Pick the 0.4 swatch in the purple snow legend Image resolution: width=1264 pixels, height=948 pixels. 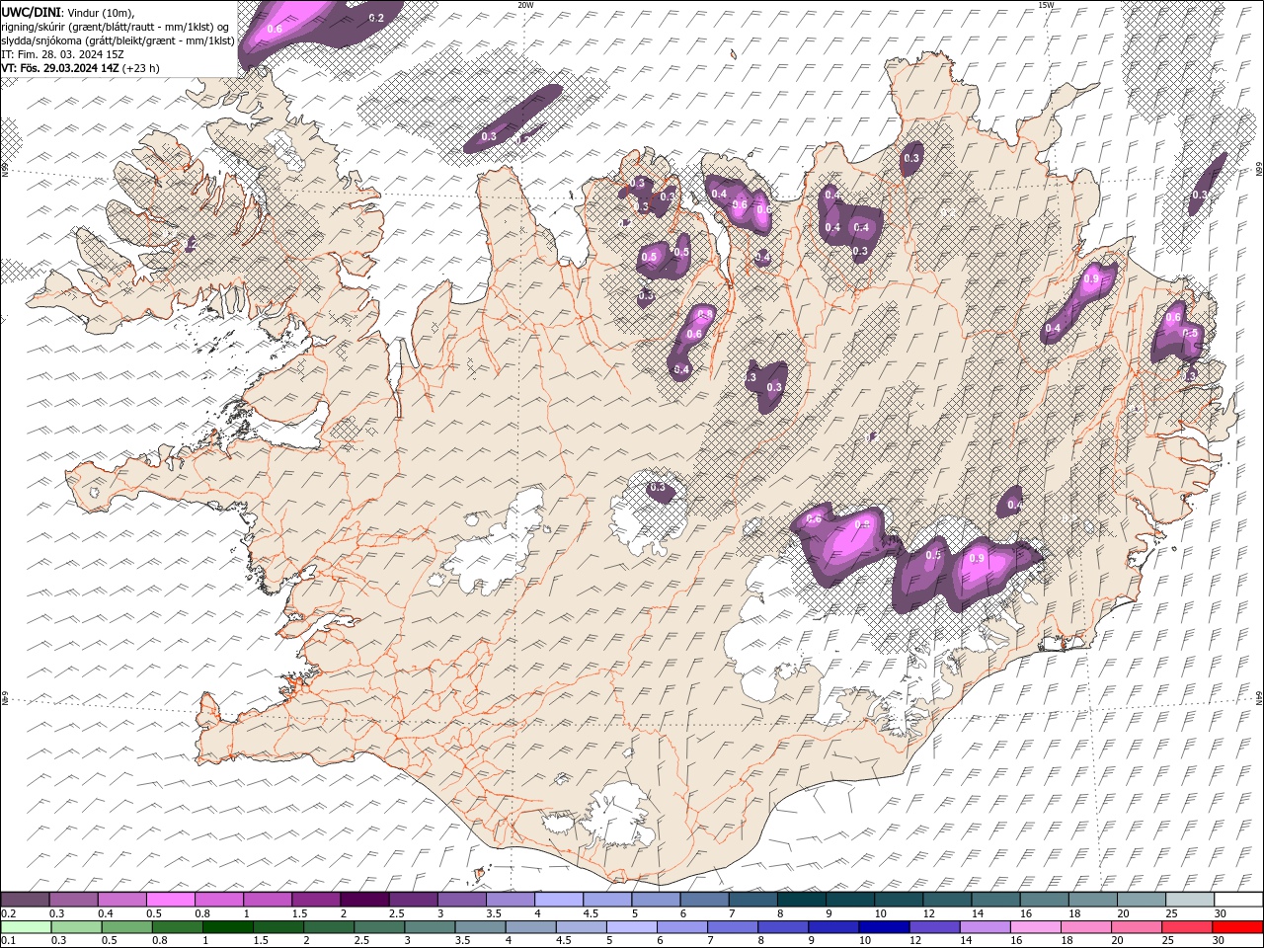pyautogui.click(x=121, y=900)
